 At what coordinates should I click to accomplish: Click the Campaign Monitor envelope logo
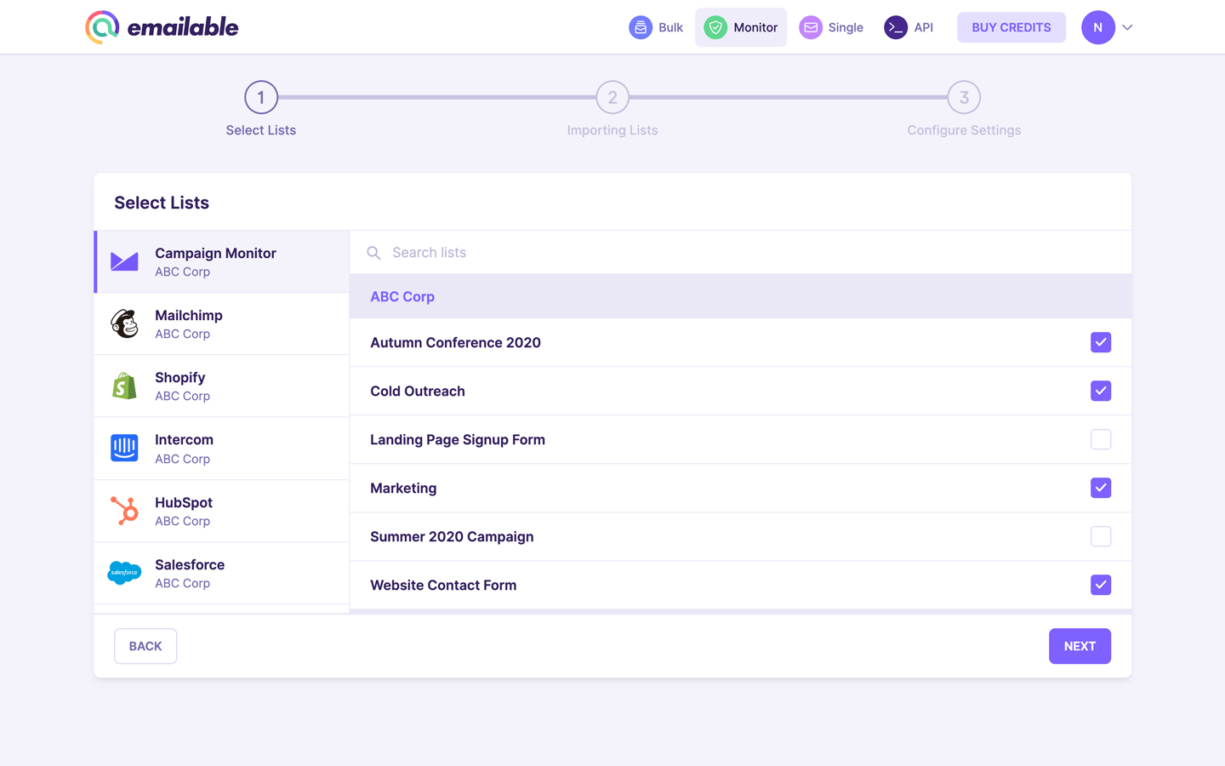pyautogui.click(x=124, y=261)
